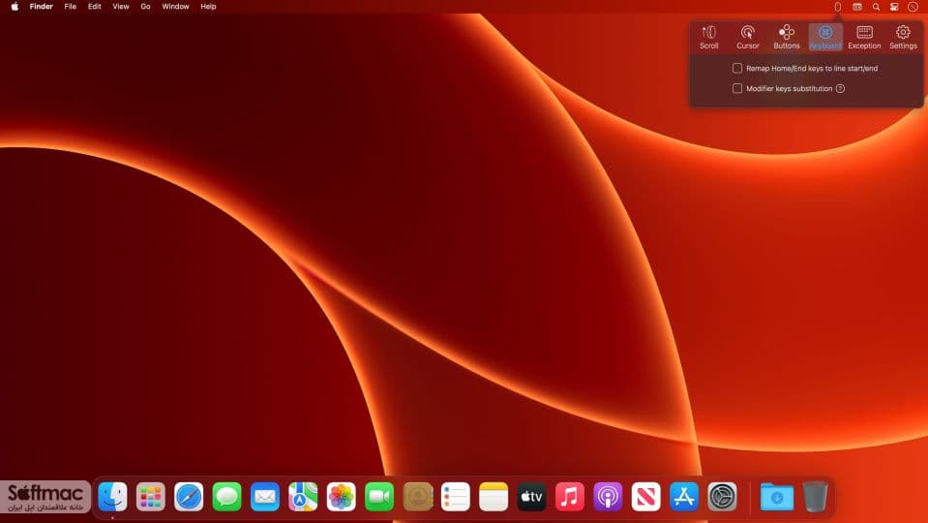This screenshot has width=928, height=523.
Task: Open System Preferences from the Dock
Action: click(722, 496)
